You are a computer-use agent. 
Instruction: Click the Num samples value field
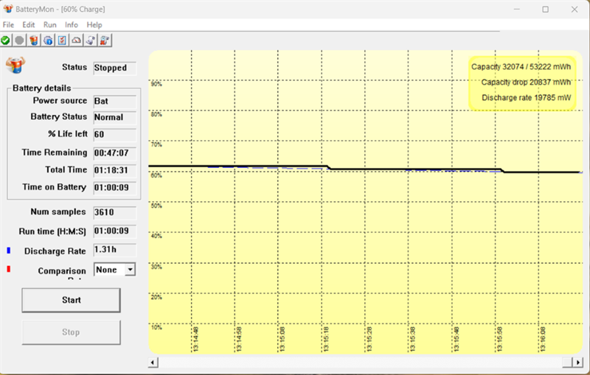tap(114, 212)
